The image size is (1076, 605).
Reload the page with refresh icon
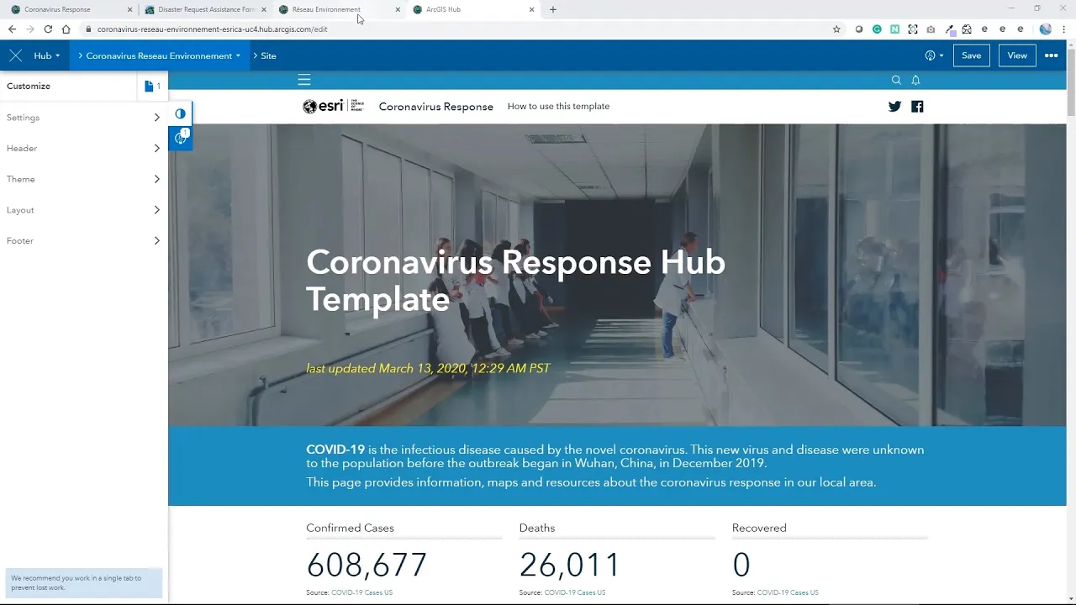click(x=48, y=29)
